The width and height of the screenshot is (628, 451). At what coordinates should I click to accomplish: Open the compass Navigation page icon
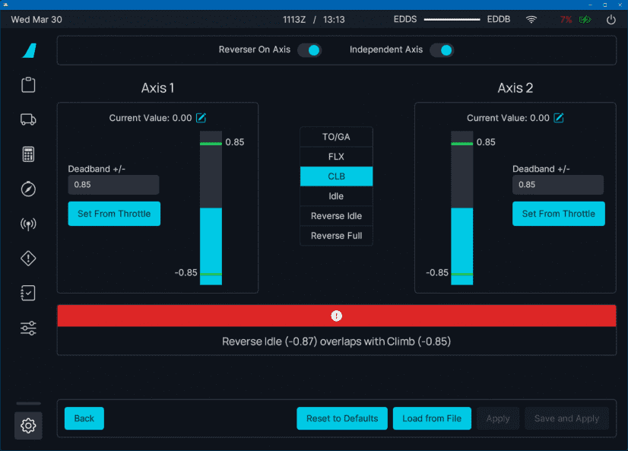tap(28, 189)
